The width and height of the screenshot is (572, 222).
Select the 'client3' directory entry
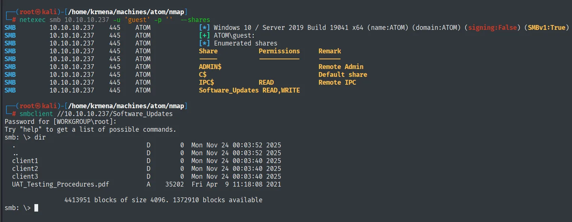[25, 176]
